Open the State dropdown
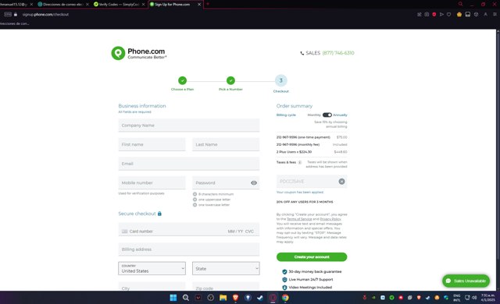The height and width of the screenshot is (304, 500). click(226, 268)
